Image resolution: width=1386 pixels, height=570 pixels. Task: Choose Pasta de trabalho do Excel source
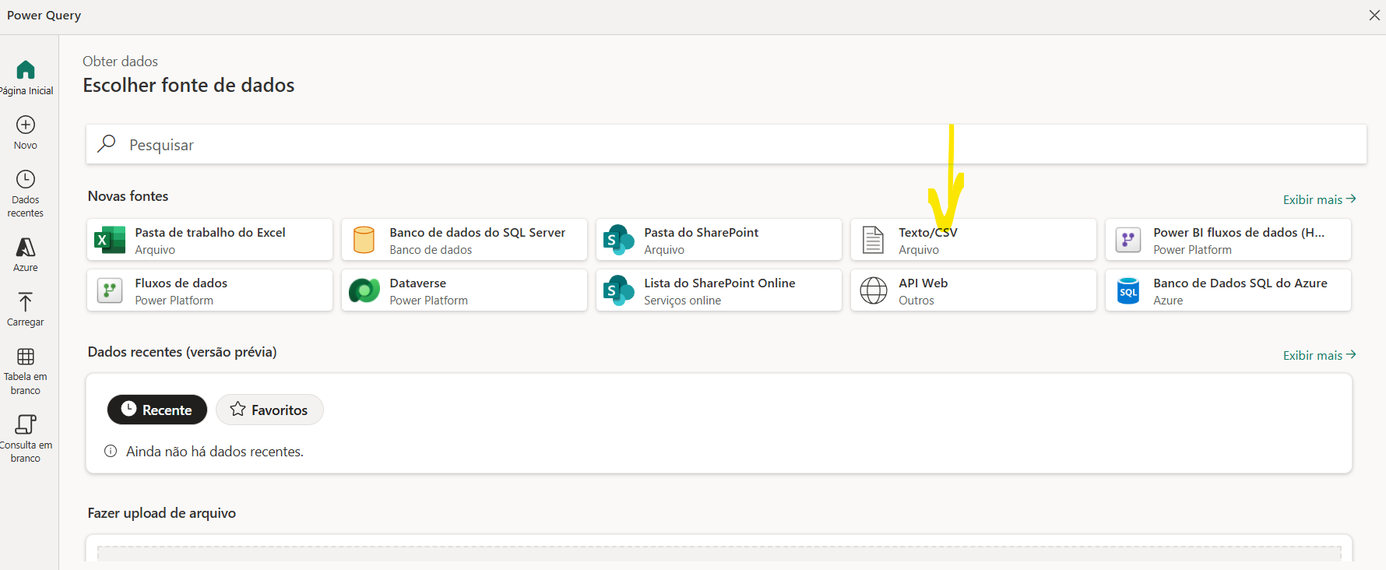[210, 240]
